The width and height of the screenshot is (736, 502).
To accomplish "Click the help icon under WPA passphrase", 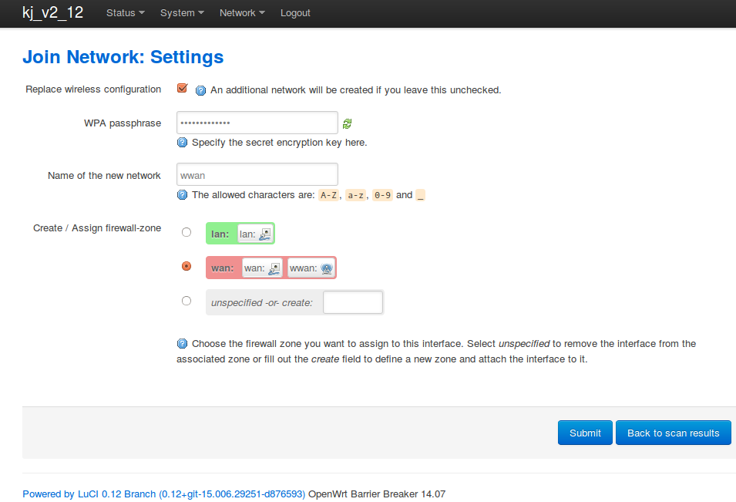I will [x=183, y=143].
